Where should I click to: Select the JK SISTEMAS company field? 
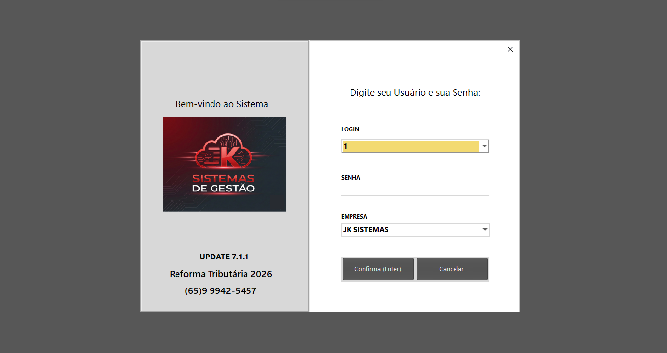[x=410, y=230]
